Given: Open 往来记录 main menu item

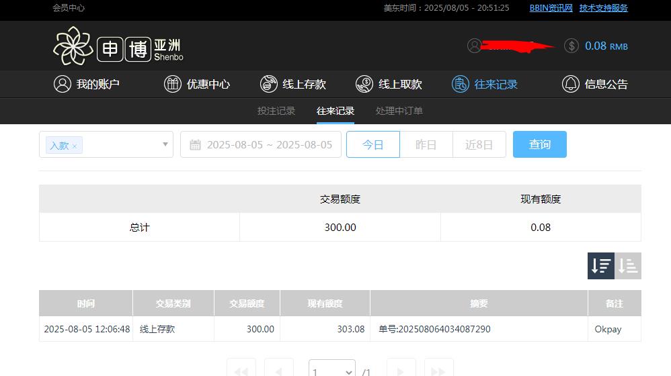Looking at the screenshot, I should [484, 84].
